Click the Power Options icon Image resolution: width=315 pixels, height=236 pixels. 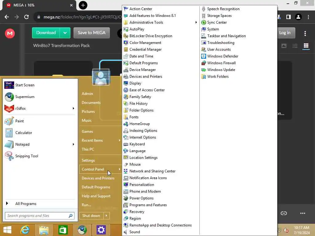pyautogui.click(x=126, y=198)
